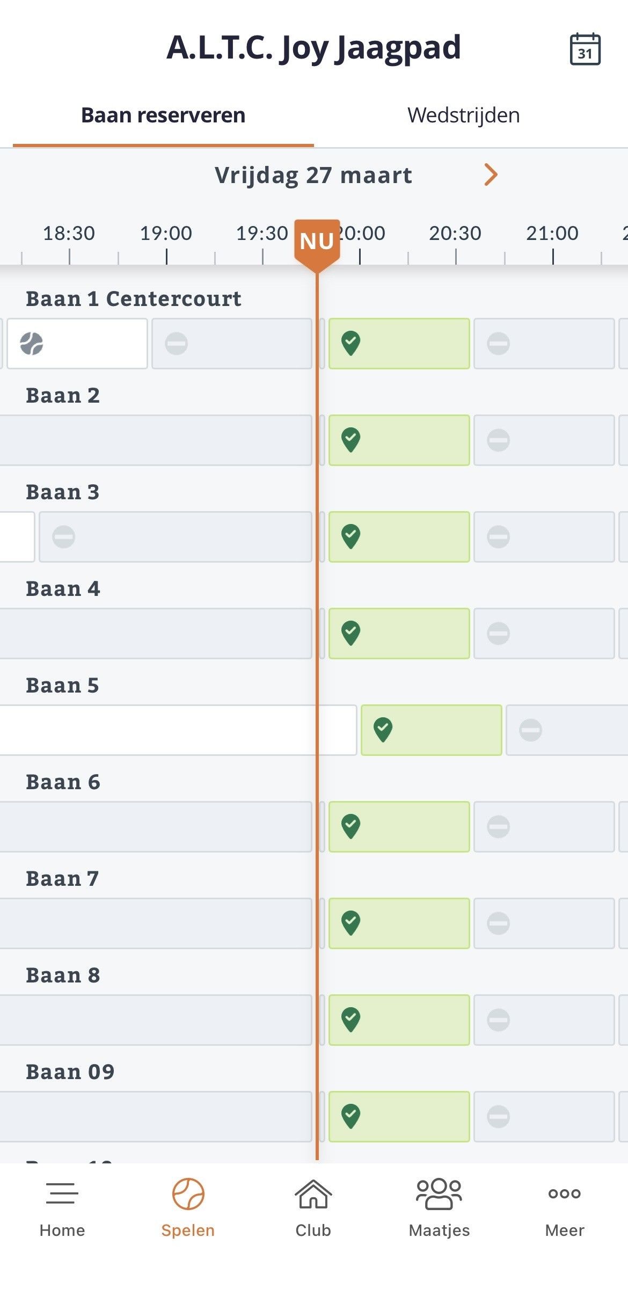Open the calendar date picker icon
The width and height of the screenshot is (628, 1296).
[x=585, y=49]
